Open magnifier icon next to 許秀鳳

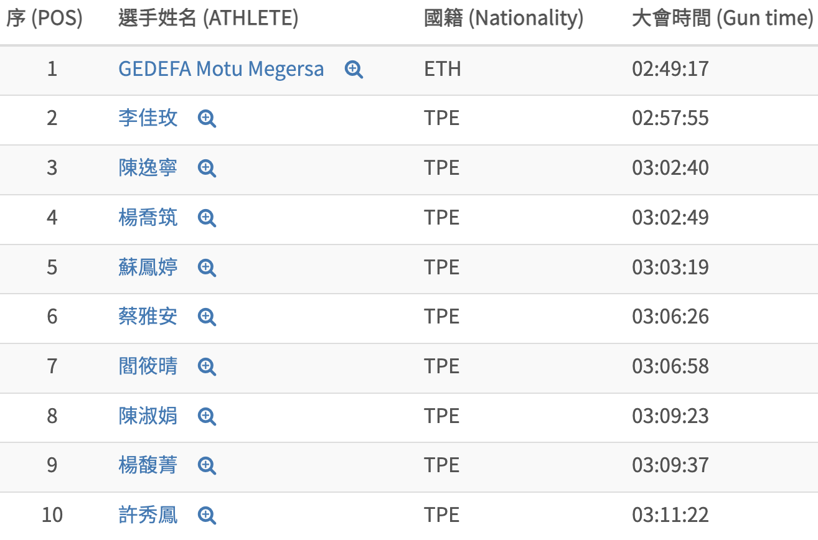[207, 515]
